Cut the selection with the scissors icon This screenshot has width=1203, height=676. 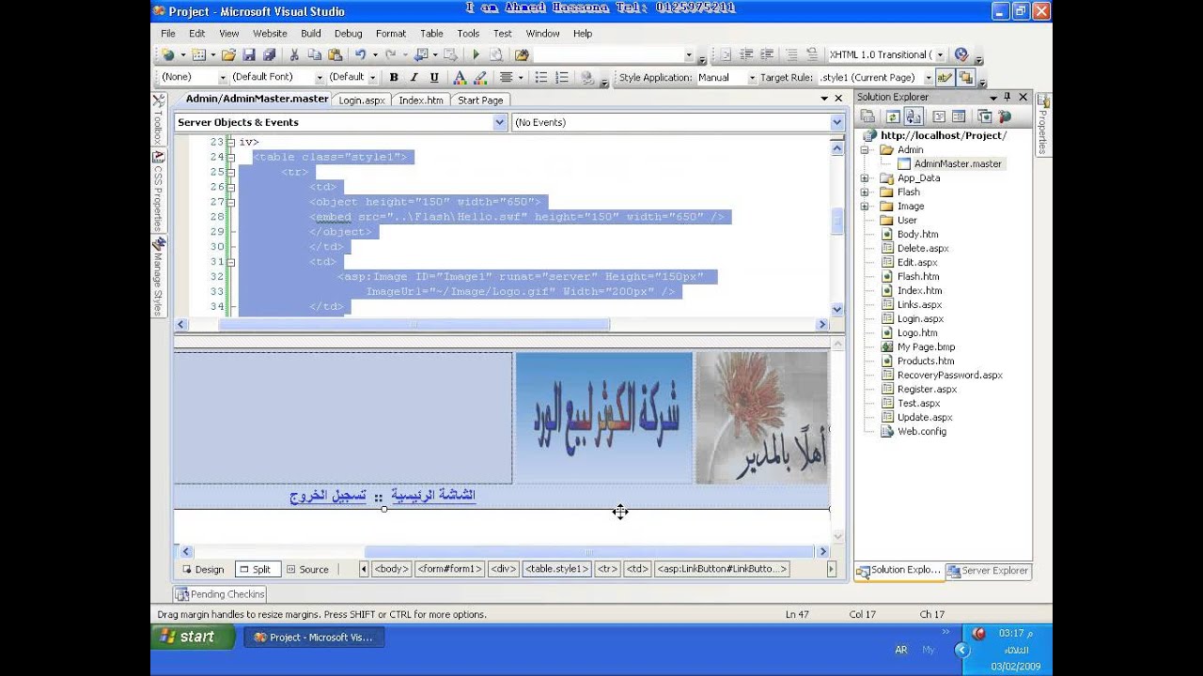point(294,55)
